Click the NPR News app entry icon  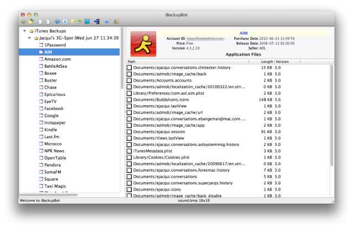tap(41, 151)
